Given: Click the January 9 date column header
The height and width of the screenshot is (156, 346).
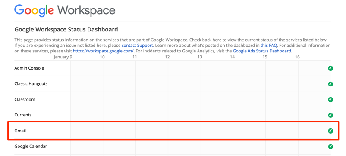Looking at the screenshot, I should 63,57.
